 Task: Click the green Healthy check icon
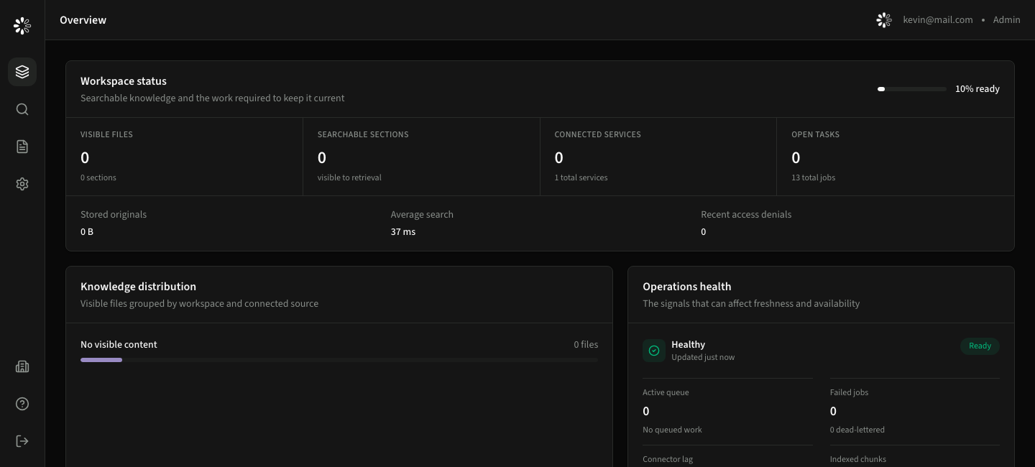[654, 351]
